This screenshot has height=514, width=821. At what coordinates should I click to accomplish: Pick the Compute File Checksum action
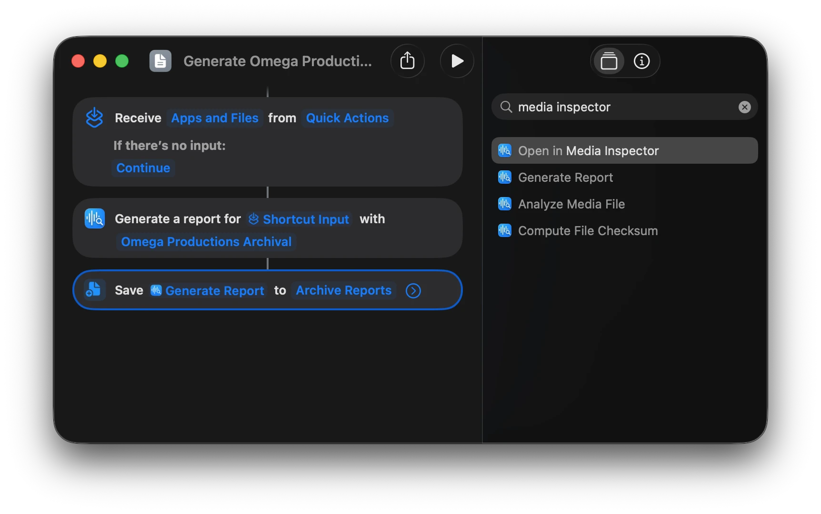point(624,230)
